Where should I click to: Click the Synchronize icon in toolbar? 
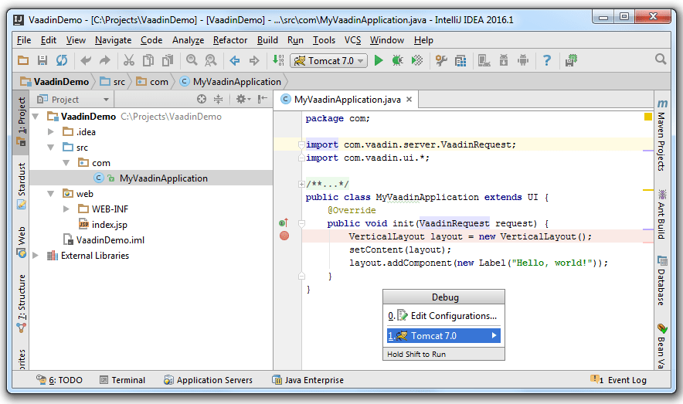tap(61, 60)
